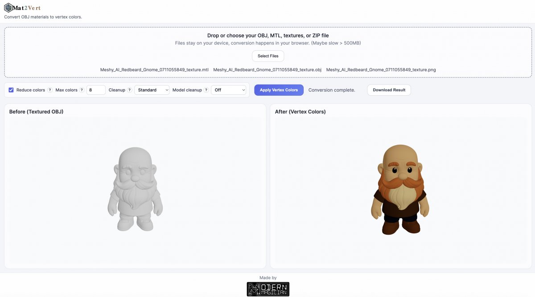Open Model cleanup help tooltip icon
The width and height of the screenshot is (535, 297).
coord(206,90)
